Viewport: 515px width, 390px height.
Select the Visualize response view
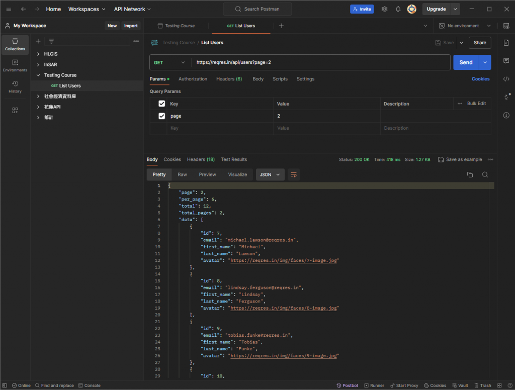[237, 175]
